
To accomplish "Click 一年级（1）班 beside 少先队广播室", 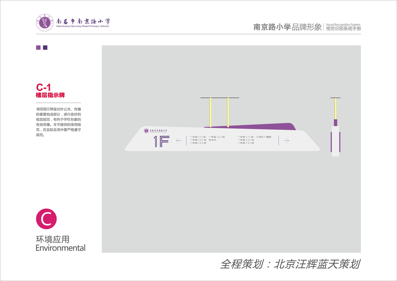I will (246, 137).
